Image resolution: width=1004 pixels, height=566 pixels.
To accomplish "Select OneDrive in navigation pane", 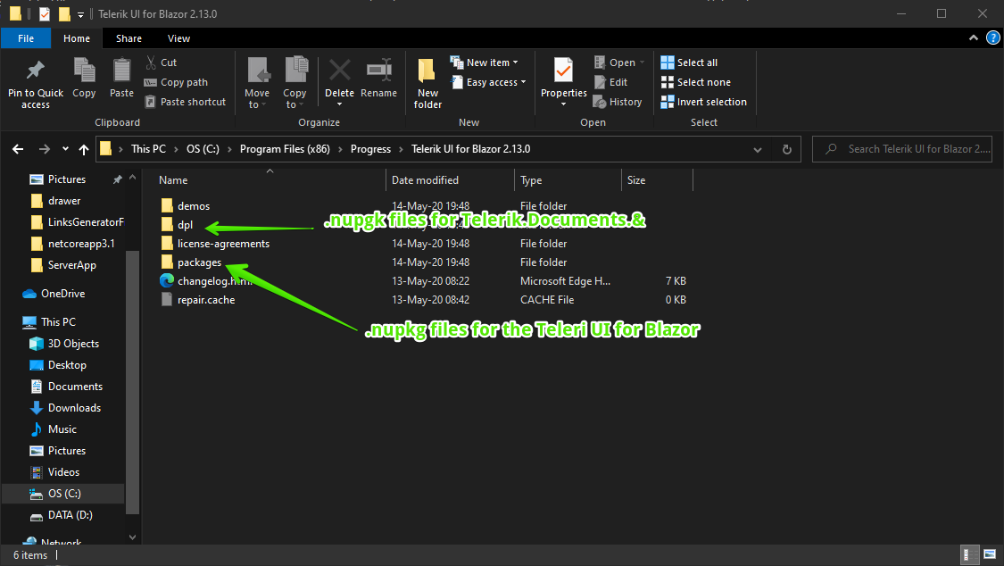I will (x=62, y=293).
